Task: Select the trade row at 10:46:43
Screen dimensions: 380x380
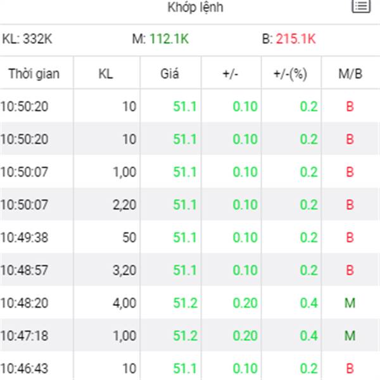Action: [x=190, y=367]
